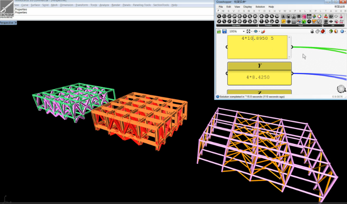347x204 pixels.
Task: Choose the green Gradient icon in Input panel
Action: 304,21
